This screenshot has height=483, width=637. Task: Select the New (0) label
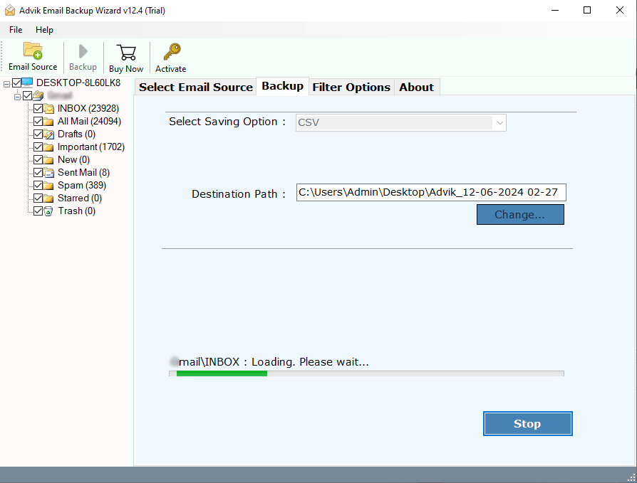click(x=73, y=160)
